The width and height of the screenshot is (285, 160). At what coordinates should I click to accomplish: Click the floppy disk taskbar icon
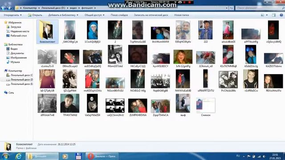point(78,156)
